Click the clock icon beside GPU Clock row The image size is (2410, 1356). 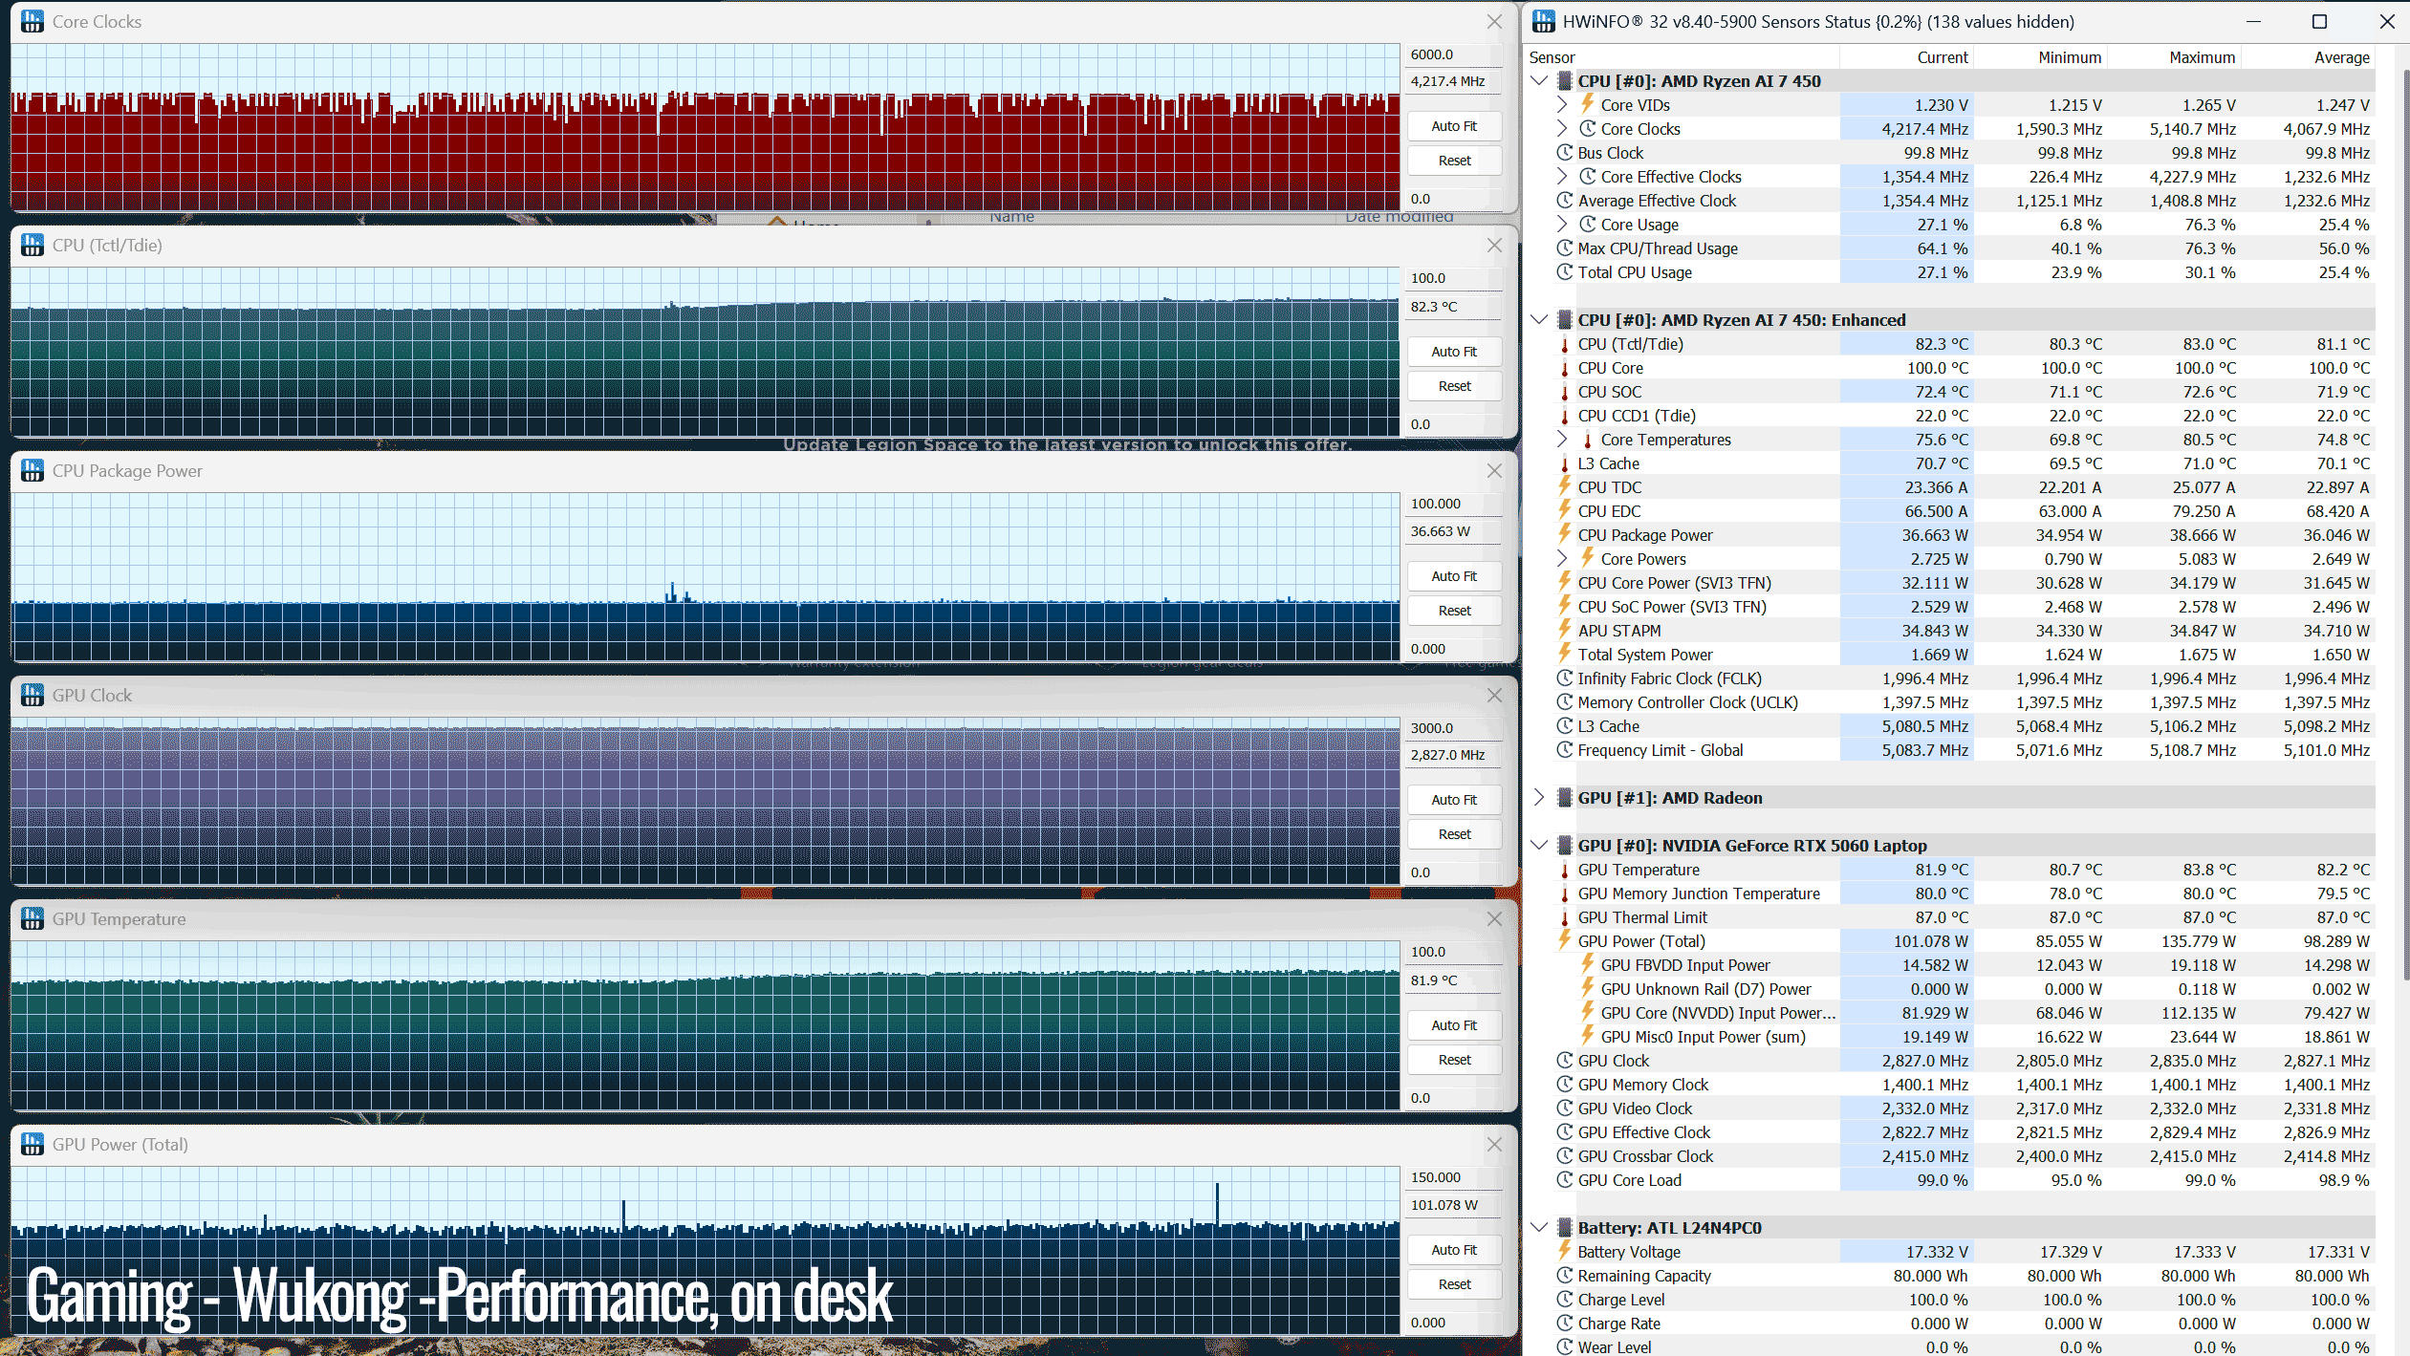pyautogui.click(x=1565, y=1061)
